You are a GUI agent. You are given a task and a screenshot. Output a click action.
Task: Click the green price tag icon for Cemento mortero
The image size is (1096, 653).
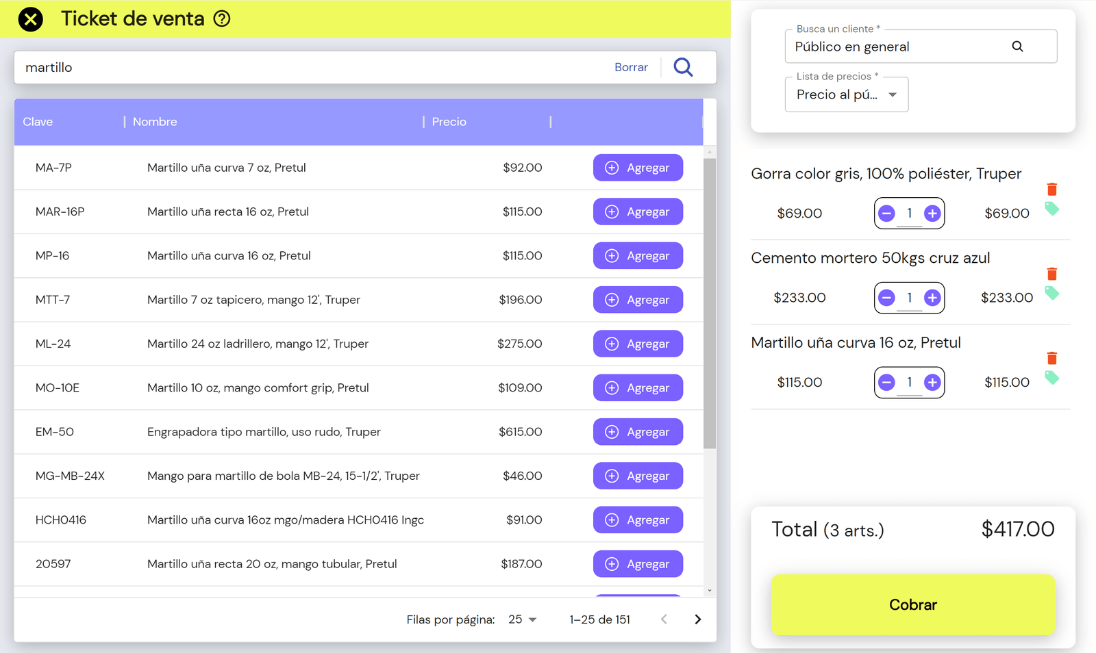coord(1052,294)
